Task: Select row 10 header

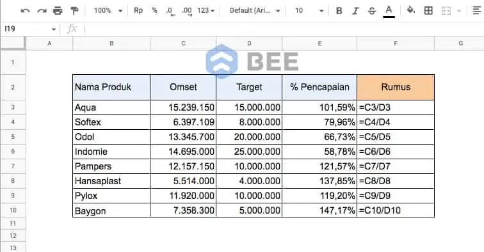Action: pyautogui.click(x=13, y=210)
